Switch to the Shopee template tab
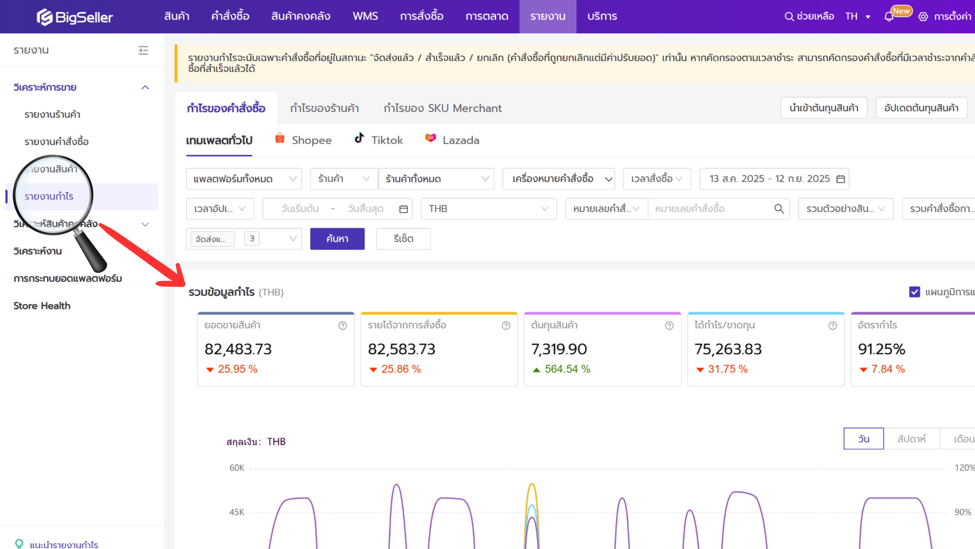975x549 pixels. click(303, 140)
